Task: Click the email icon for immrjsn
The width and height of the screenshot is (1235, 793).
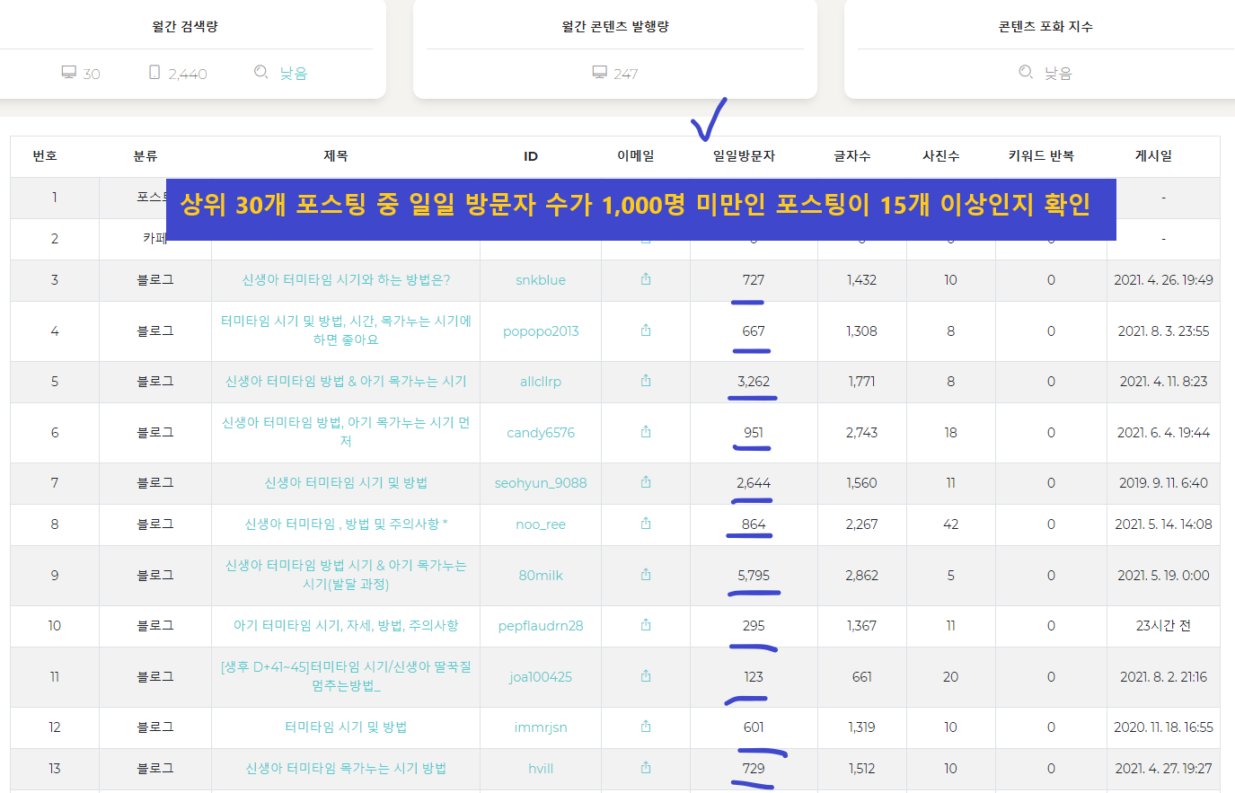Action: (646, 727)
